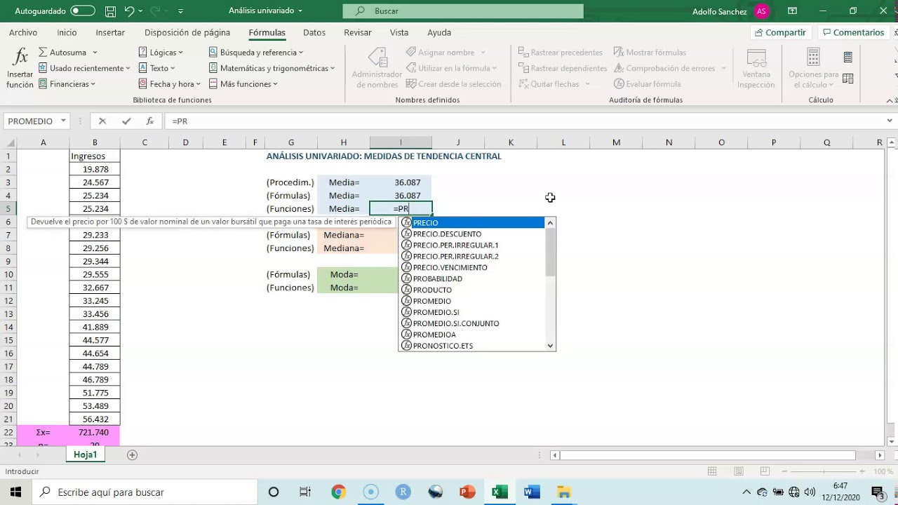This screenshot has height=505, width=898.
Task: Click Task View icon in taskbar
Action: pyautogui.click(x=305, y=492)
